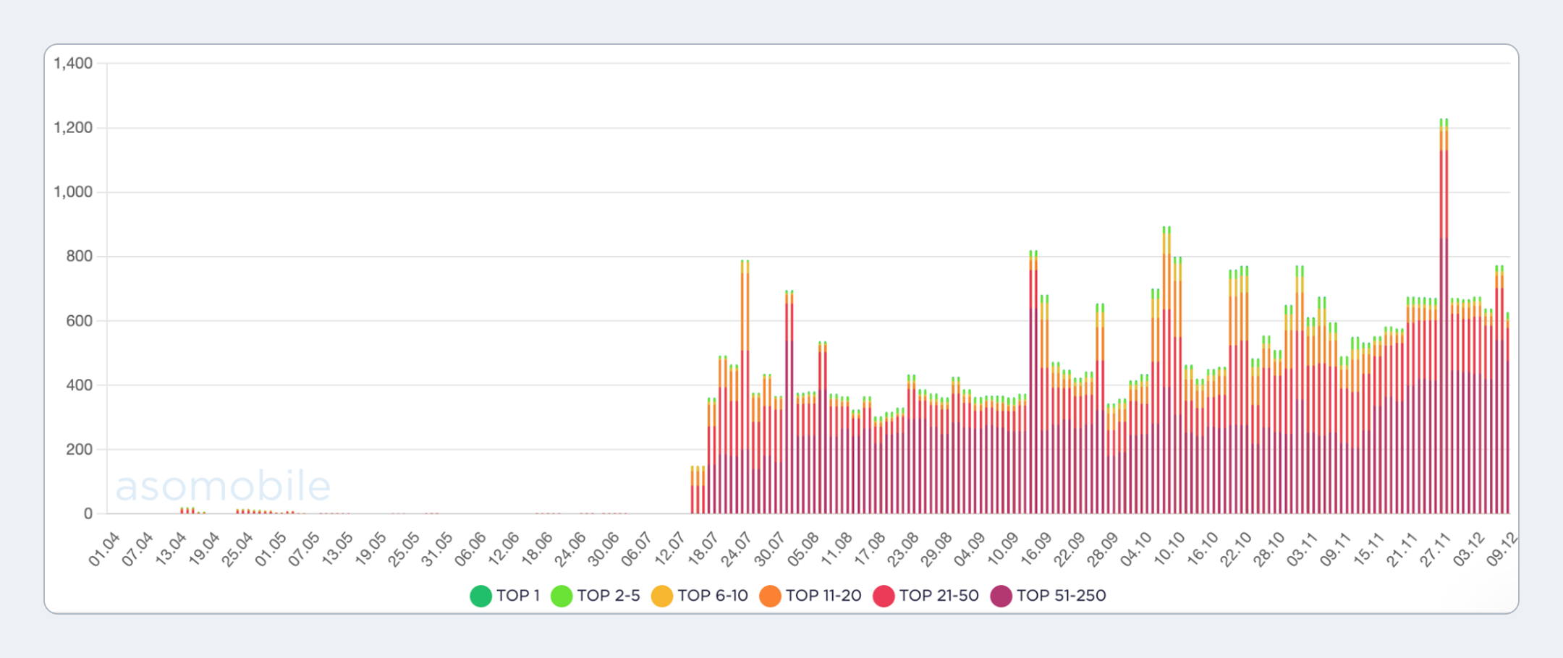This screenshot has height=658, width=1563.
Task: Click the 18.07 date label
Action: [703, 550]
